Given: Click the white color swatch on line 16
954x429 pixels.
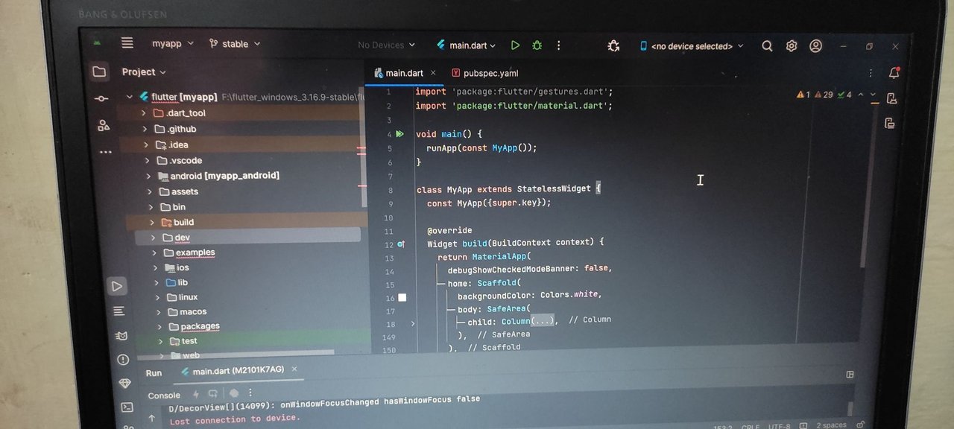Looking at the screenshot, I should (x=402, y=297).
